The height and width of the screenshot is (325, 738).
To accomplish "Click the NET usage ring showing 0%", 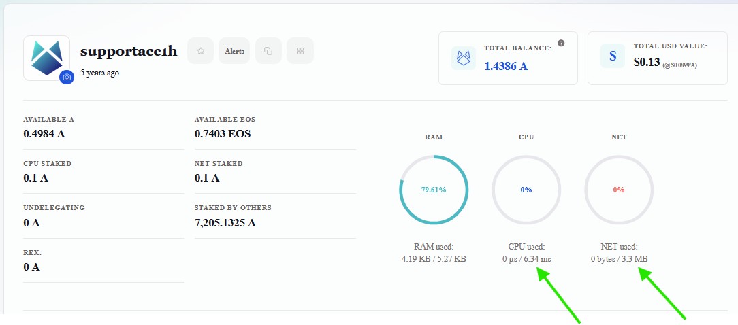I will click(x=619, y=190).
